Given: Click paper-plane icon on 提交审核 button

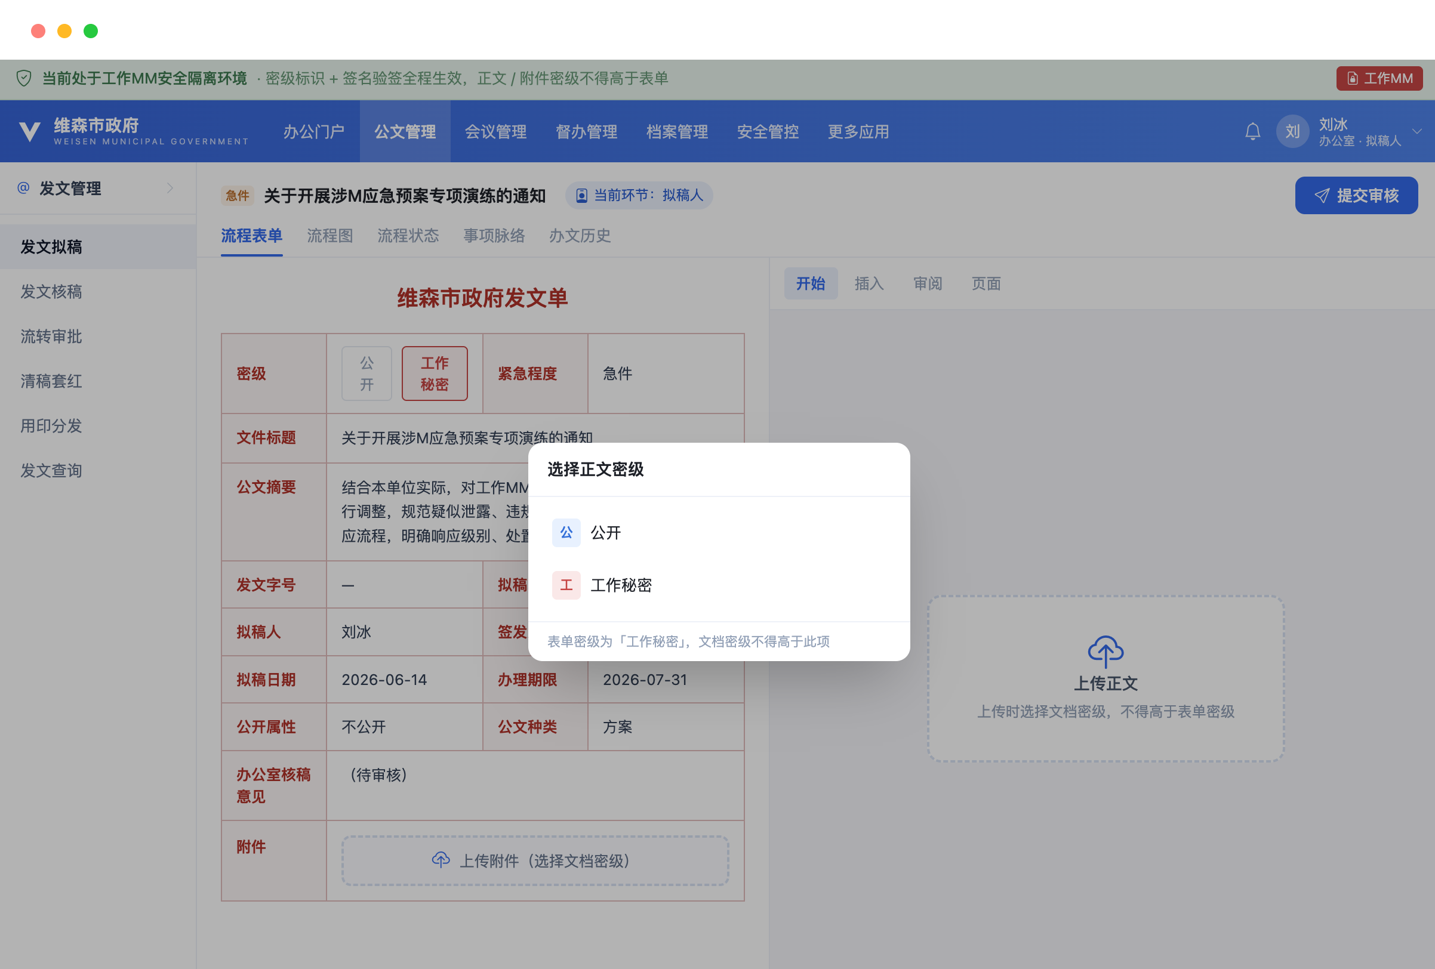Looking at the screenshot, I should tap(1322, 196).
